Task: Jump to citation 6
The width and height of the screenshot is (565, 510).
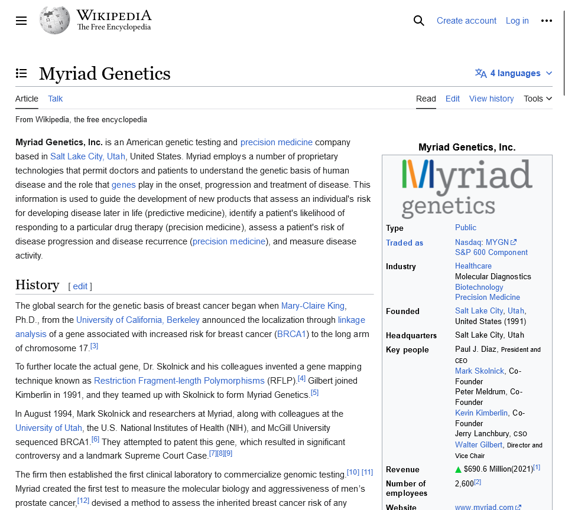Action: (x=95, y=439)
